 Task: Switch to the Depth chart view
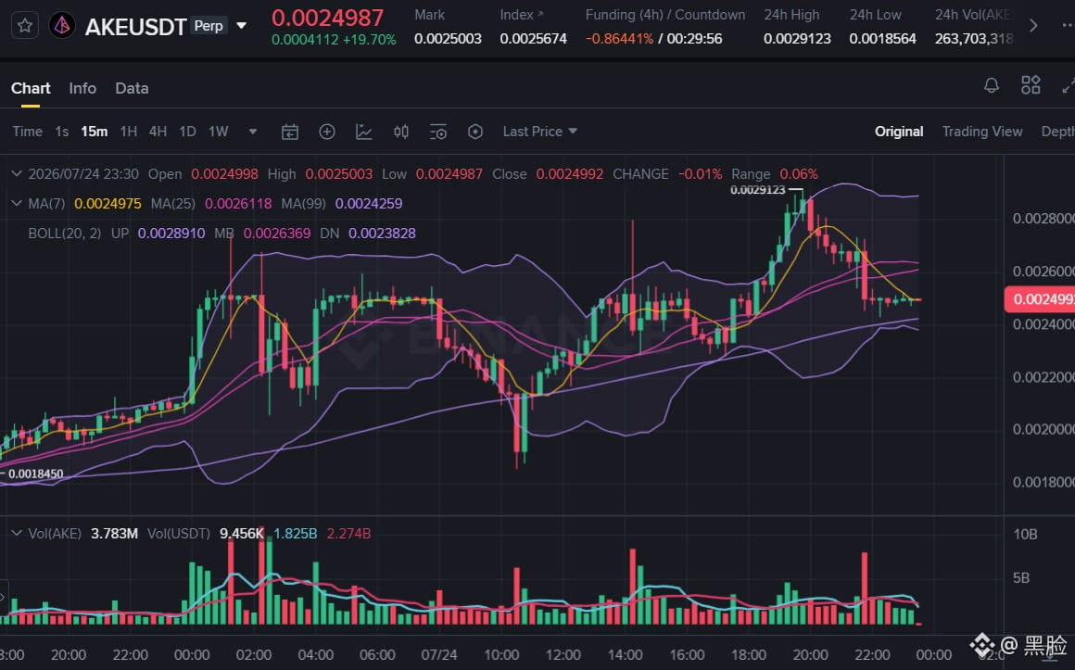pyautogui.click(x=1058, y=132)
